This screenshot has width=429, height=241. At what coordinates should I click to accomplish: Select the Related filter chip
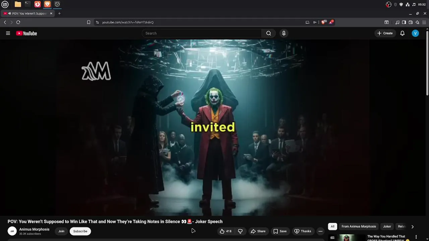tap(402, 227)
